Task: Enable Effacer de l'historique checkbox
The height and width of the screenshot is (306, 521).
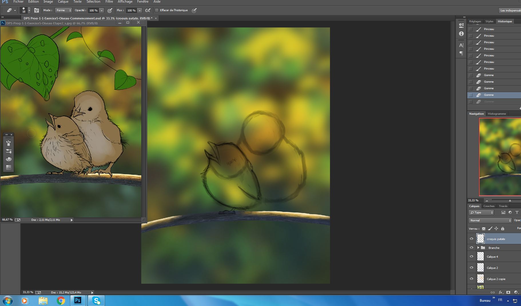Action: click(157, 10)
